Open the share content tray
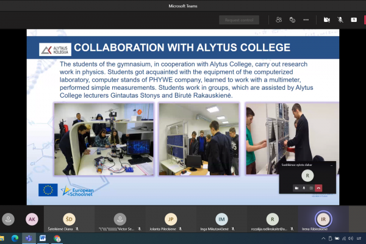This screenshot has width=366, height=244. pyautogui.click(x=354, y=20)
